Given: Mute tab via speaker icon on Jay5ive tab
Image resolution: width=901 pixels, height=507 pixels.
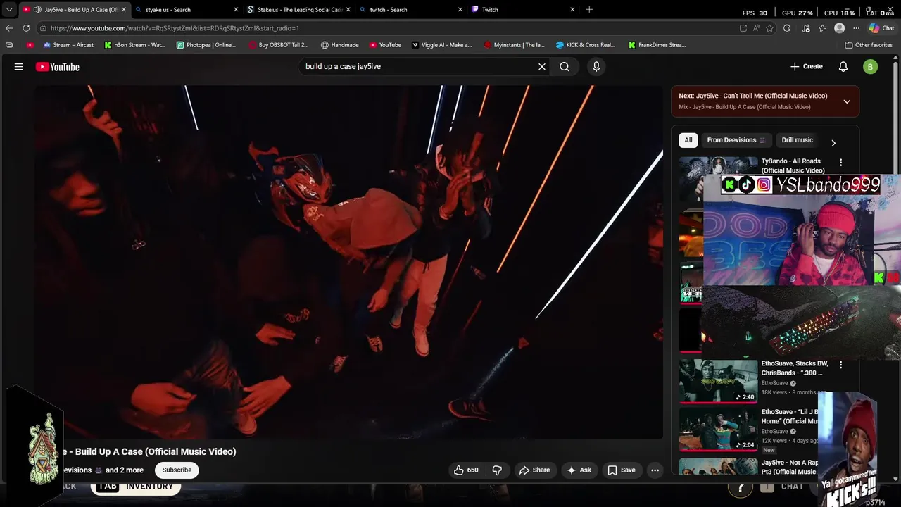Looking at the screenshot, I should click(x=37, y=10).
